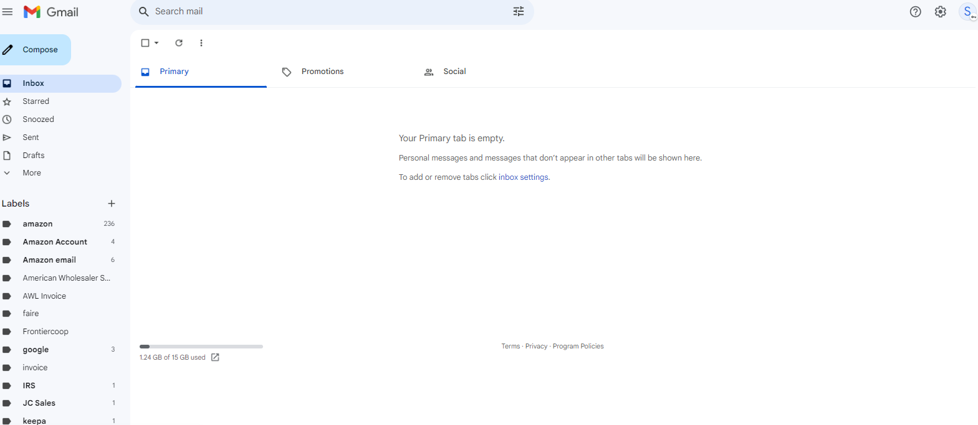Click the label tag icon beside invoice

point(7,368)
